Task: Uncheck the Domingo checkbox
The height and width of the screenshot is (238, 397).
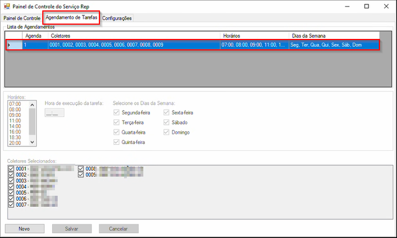Action: tap(167, 132)
